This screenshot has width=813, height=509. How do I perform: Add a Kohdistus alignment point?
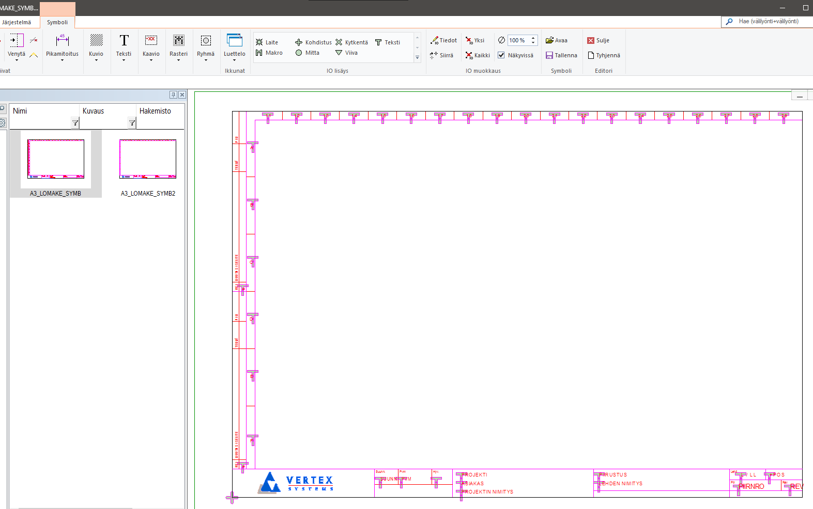313,42
